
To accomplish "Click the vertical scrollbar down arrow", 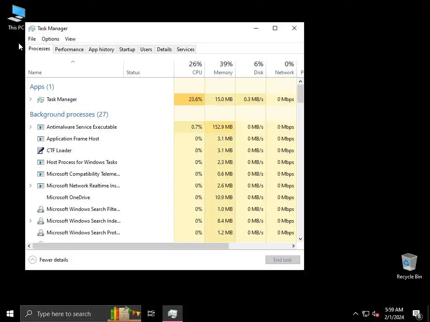I will pyautogui.click(x=300, y=239).
